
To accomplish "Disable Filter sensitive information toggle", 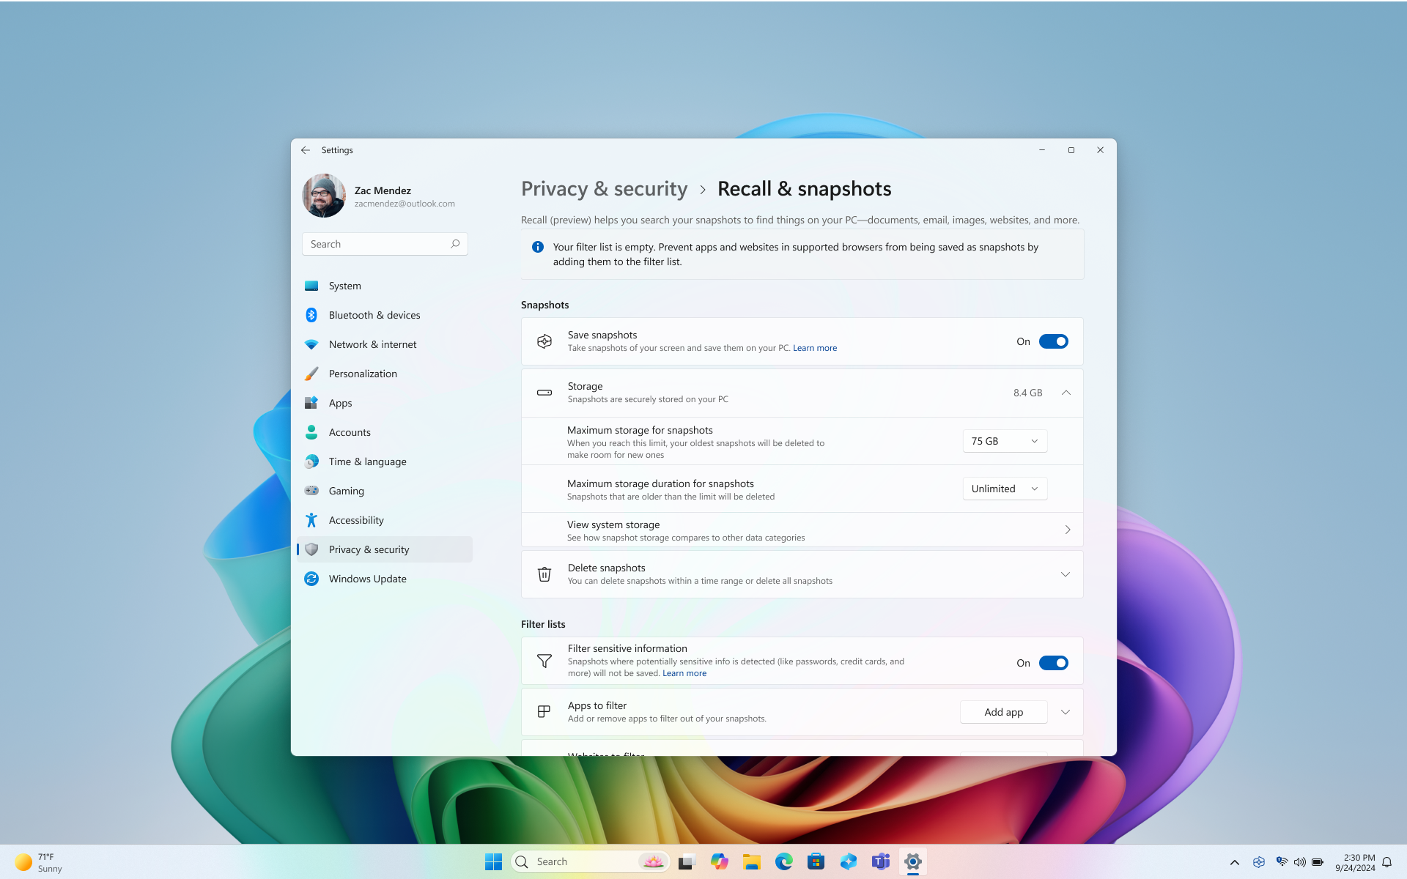I will [x=1054, y=662].
